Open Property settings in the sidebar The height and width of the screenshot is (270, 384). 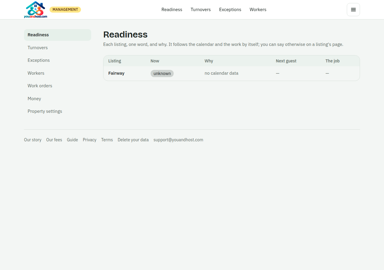pos(58,111)
